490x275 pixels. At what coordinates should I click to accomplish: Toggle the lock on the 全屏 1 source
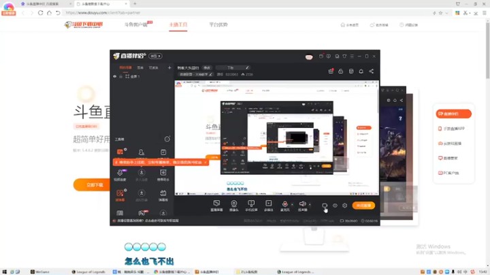point(120,76)
